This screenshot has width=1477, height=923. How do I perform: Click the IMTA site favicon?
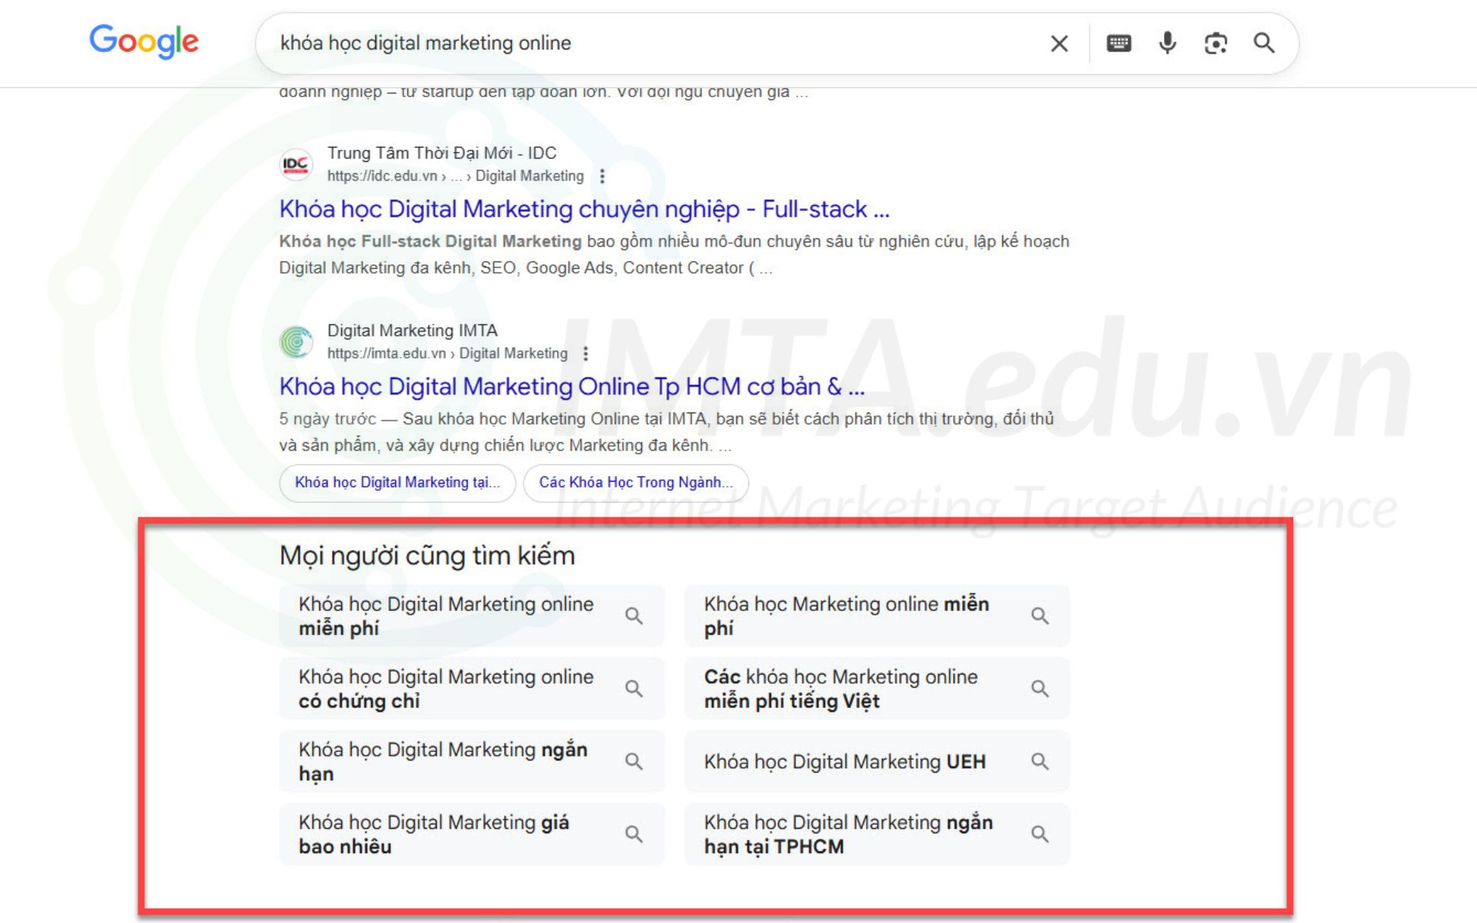tap(296, 342)
